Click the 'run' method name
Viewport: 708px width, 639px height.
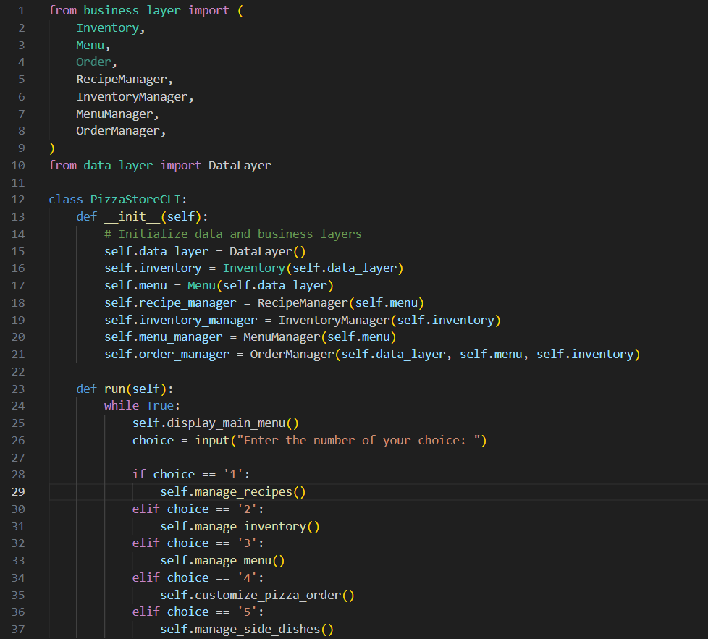pos(114,389)
